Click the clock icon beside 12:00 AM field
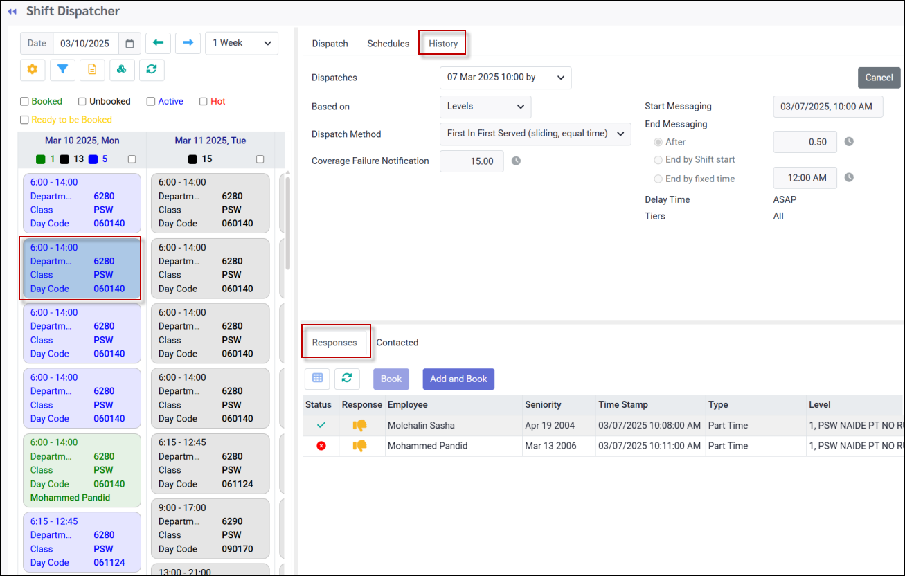905x576 pixels. [x=849, y=178]
